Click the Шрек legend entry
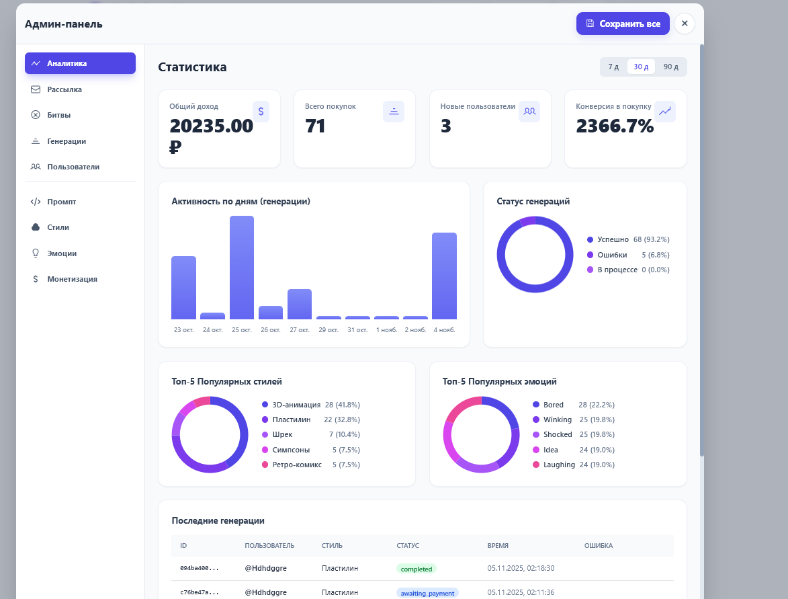Viewport: 788px width, 599px height. point(311,434)
